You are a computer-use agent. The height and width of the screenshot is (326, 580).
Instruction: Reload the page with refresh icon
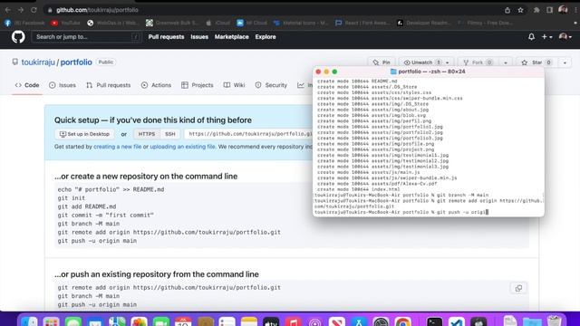[x=34, y=10]
